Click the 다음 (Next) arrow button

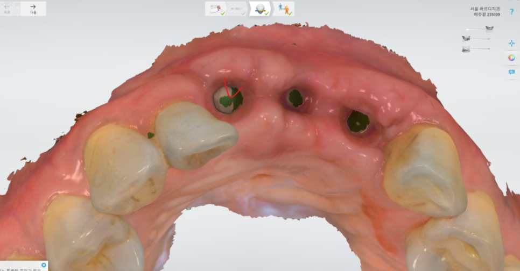coord(33,8)
